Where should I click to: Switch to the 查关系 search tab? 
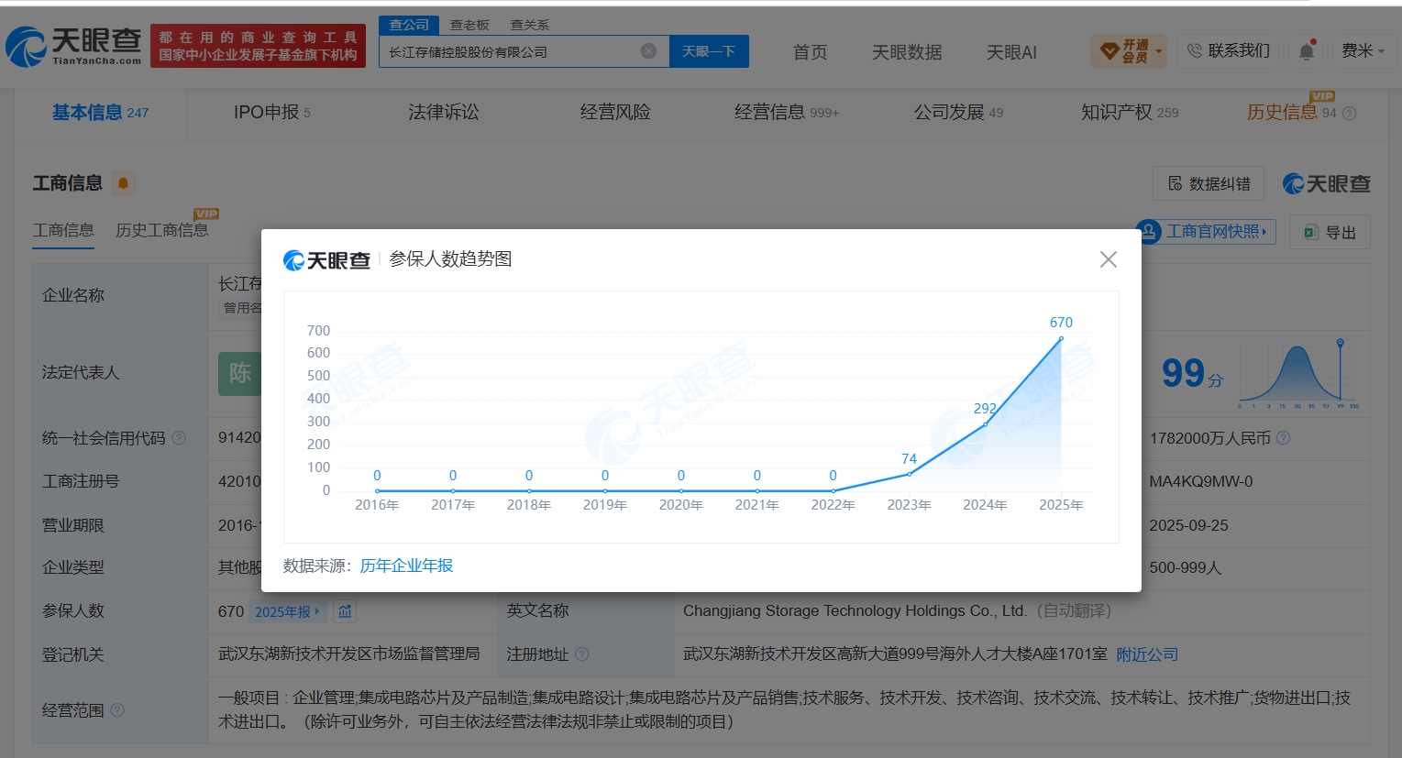coord(530,25)
